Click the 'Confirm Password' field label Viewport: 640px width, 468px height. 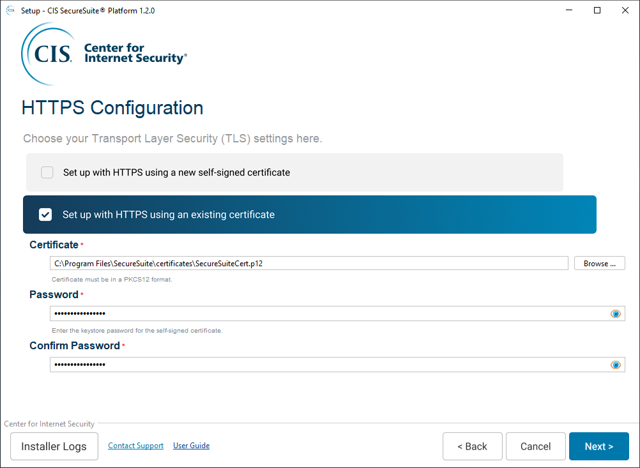75,345
